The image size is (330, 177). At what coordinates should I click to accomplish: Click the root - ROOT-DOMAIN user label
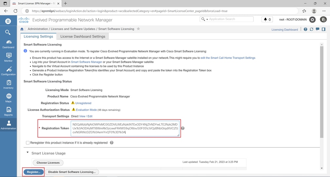pyautogui.click(x=293, y=19)
